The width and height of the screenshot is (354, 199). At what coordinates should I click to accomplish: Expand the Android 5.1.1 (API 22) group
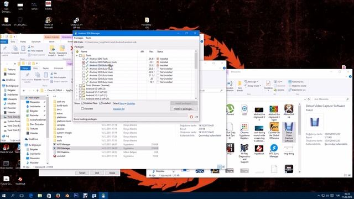pos(77,92)
